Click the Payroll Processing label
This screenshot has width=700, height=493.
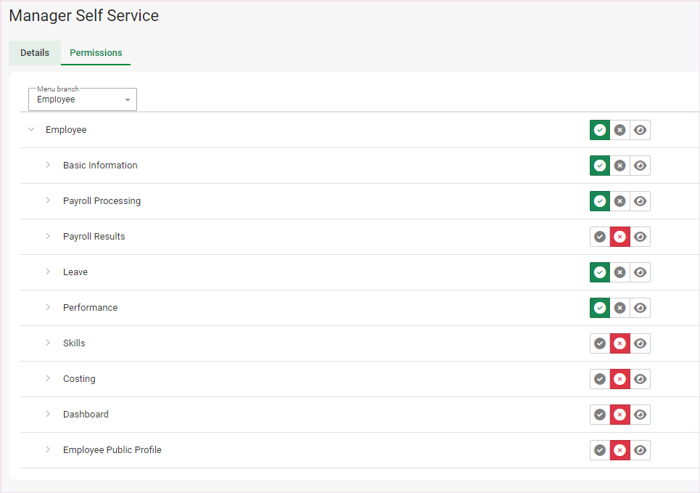102,201
